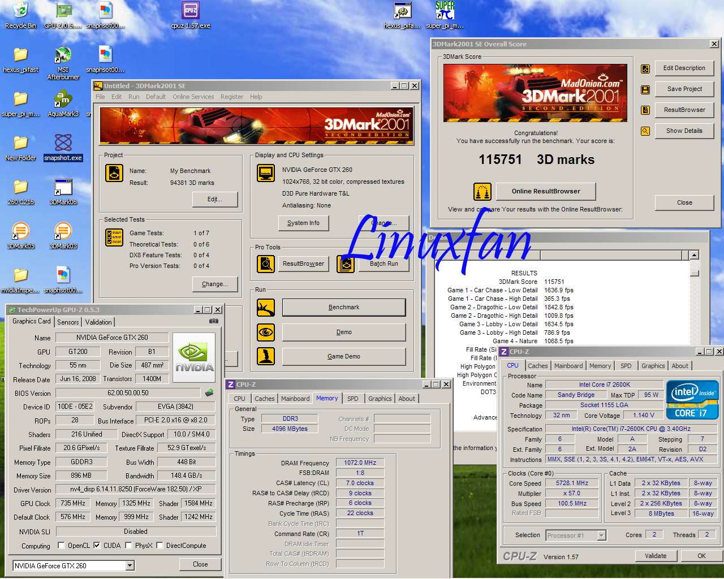The width and height of the screenshot is (724, 579).
Task: Open the Caches tab in CPU-Z Memory window
Action: coord(265,399)
